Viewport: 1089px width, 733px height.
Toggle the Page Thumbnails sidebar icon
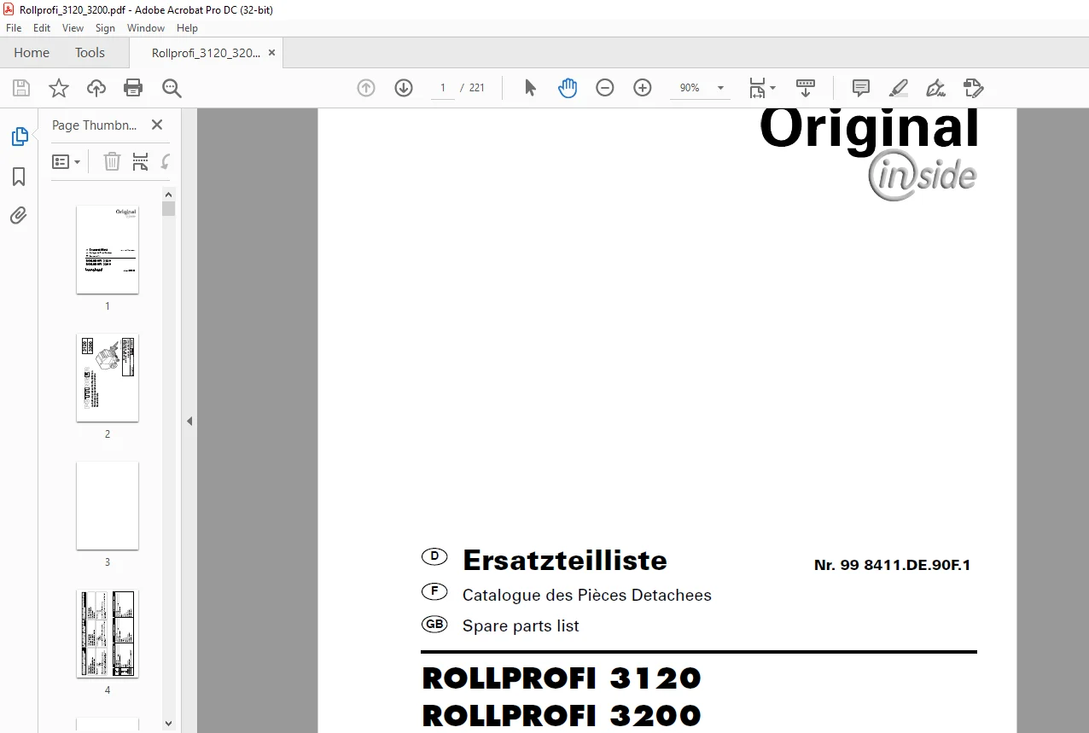click(x=19, y=137)
